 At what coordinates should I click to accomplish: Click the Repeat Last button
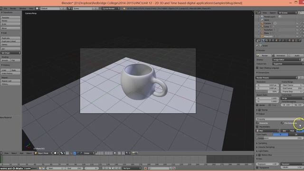click(x=10, y=81)
